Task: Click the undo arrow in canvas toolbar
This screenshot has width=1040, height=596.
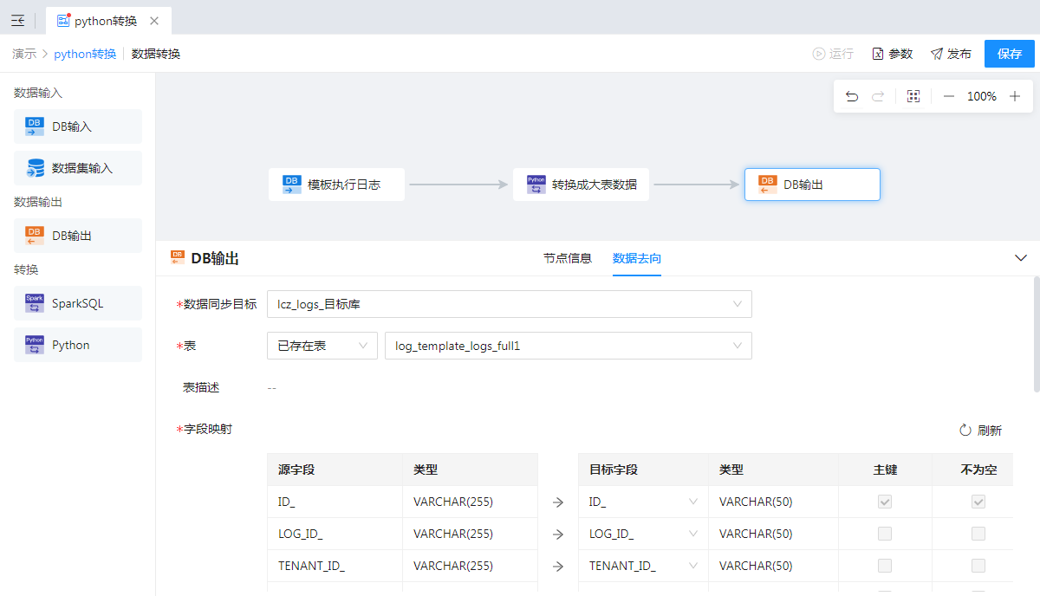Action: 852,96
